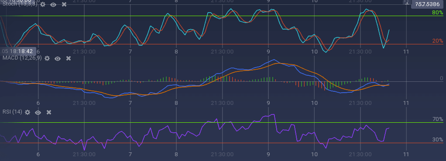Click the Stoch (13,3,3) label

(20, 4)
